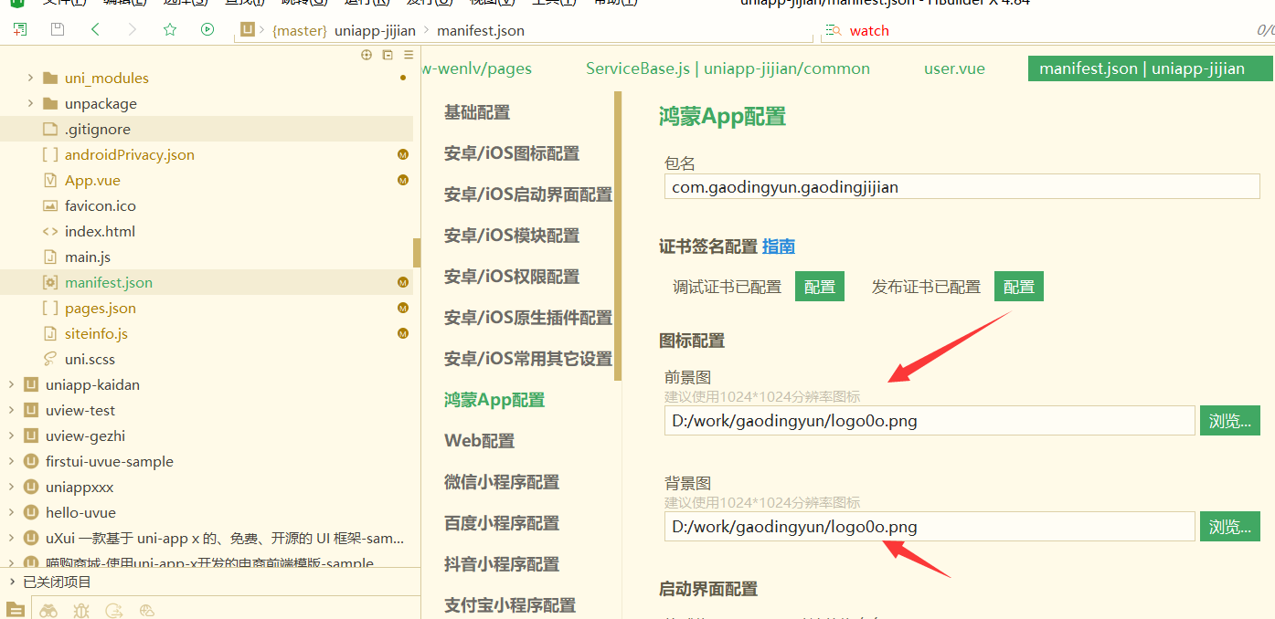Expand the uview-test project
1275x619 pixels.
[x=11, y=410]
